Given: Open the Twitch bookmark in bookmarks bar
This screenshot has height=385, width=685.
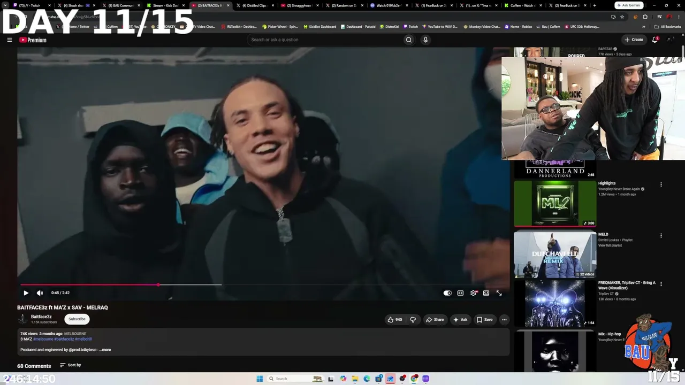Looking at the screenshot, I should tap(411, 26).
